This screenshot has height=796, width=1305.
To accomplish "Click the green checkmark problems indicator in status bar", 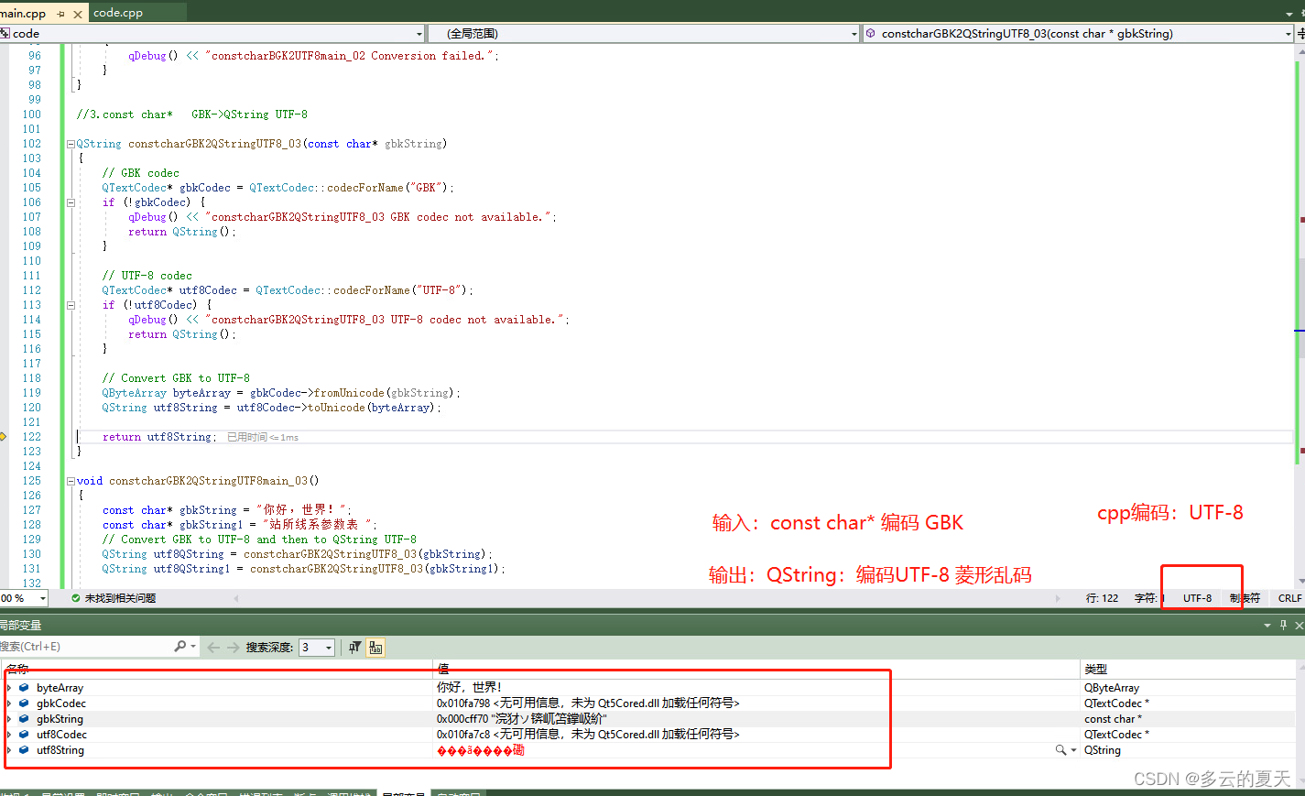I will tap(75, 598).
